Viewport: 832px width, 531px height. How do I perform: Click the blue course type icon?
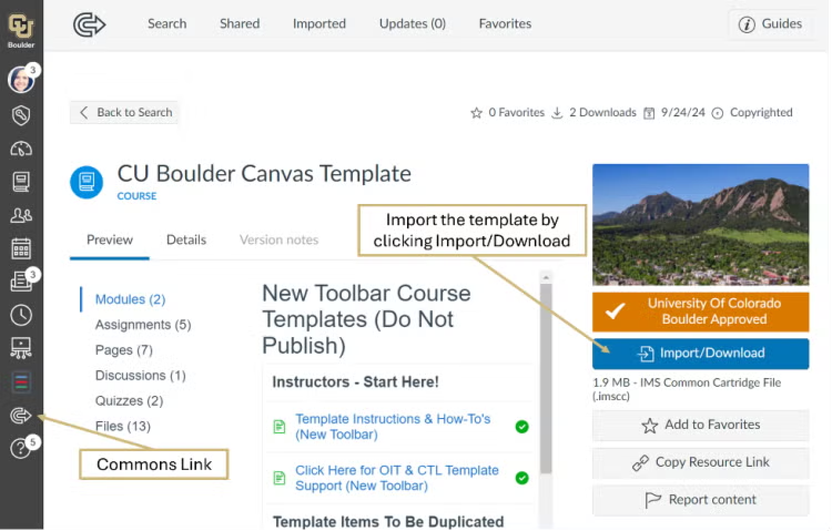coord(87,182)
